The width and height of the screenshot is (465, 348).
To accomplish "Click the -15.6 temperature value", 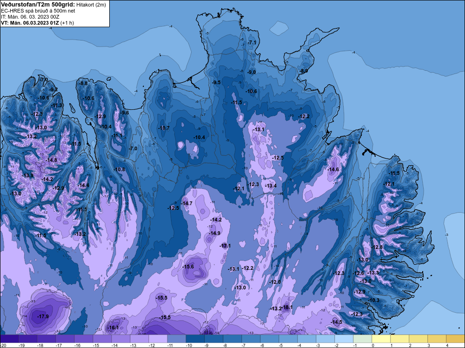I will click(x=188, y=267).
